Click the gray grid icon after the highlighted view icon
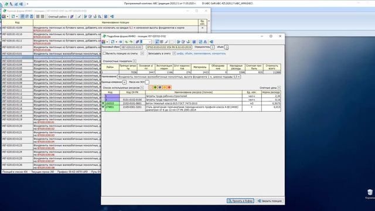This screenshot has width=375, height=211. click(x=162, y=42)
